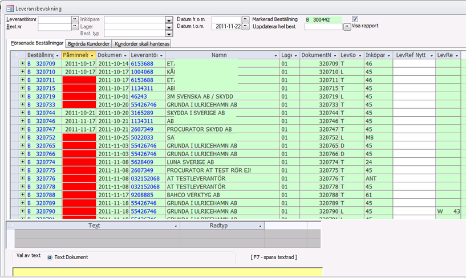Open the Inköpare dropdown

(x=168, y=19)
